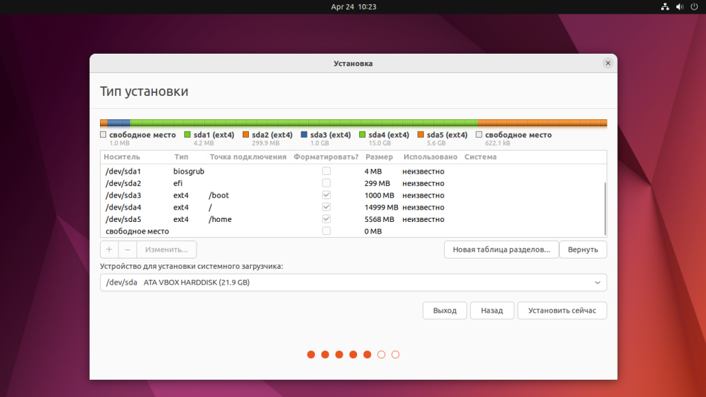This screenshot has width=706, height=397.
Task: Toggle format checkbox for /dev/sda3
Action: pyautogui.click(x=326, y=195)
